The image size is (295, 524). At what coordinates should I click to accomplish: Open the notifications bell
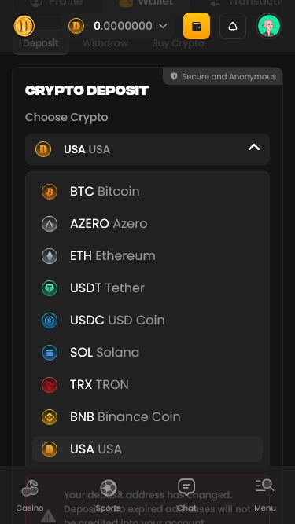[233, 26]
